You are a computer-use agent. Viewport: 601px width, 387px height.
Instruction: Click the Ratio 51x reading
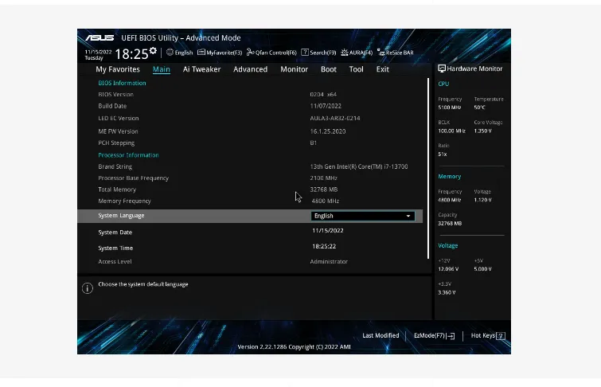[443, 154]
